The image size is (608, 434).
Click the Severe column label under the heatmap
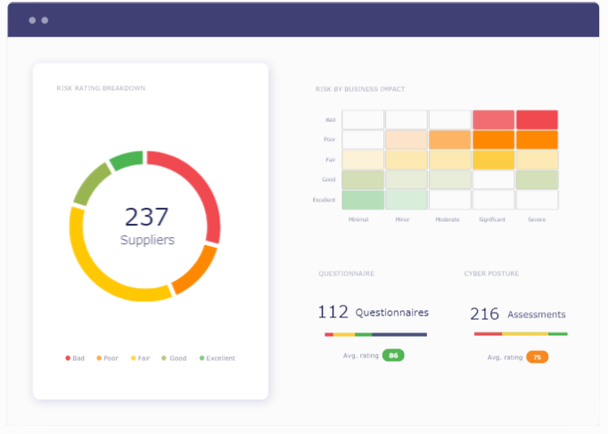pos(537,219)
